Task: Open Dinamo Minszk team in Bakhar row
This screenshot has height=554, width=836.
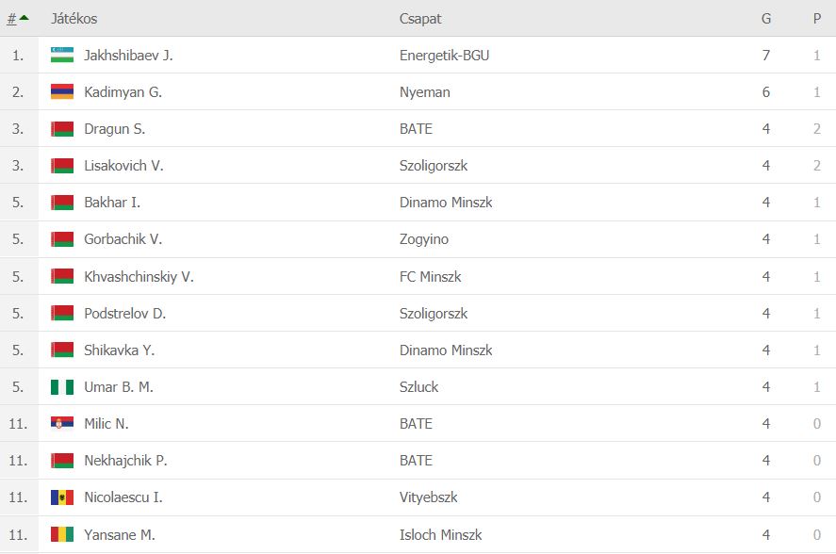Action: (x=446, y=203)
